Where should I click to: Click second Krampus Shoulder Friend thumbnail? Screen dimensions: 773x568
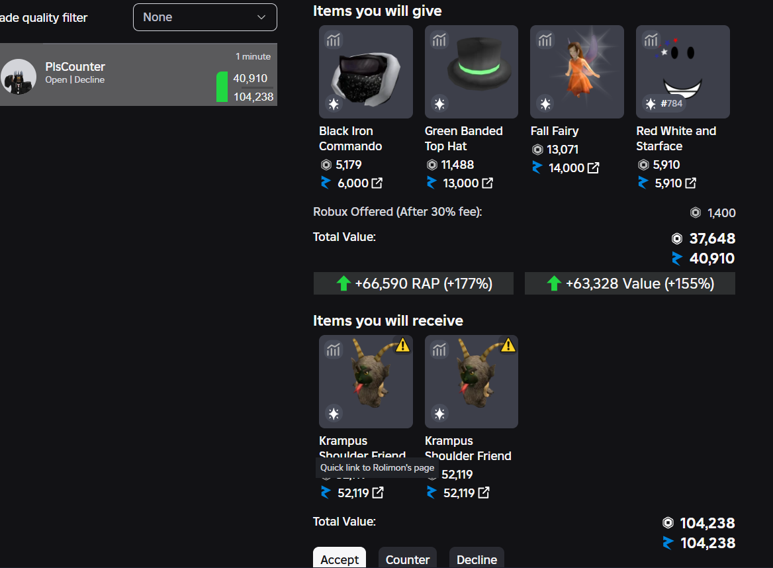click(471, 381)
